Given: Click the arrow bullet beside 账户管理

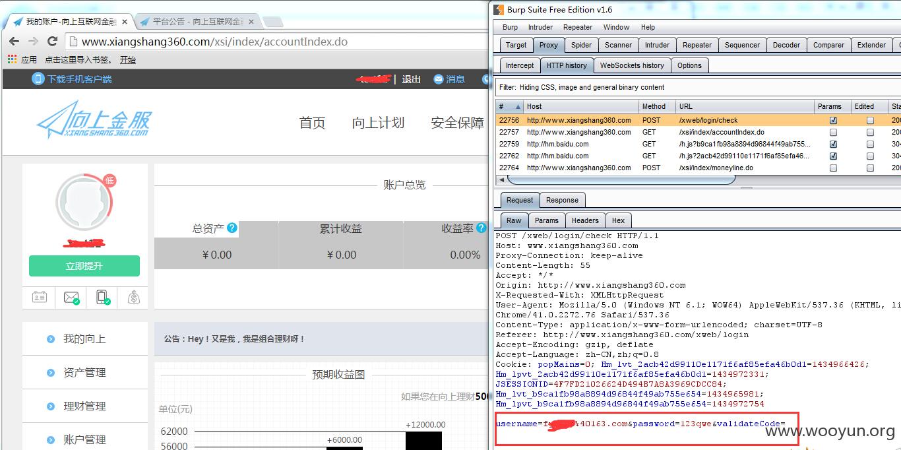Looking at the screenshot, I should [x=51, y=440].
